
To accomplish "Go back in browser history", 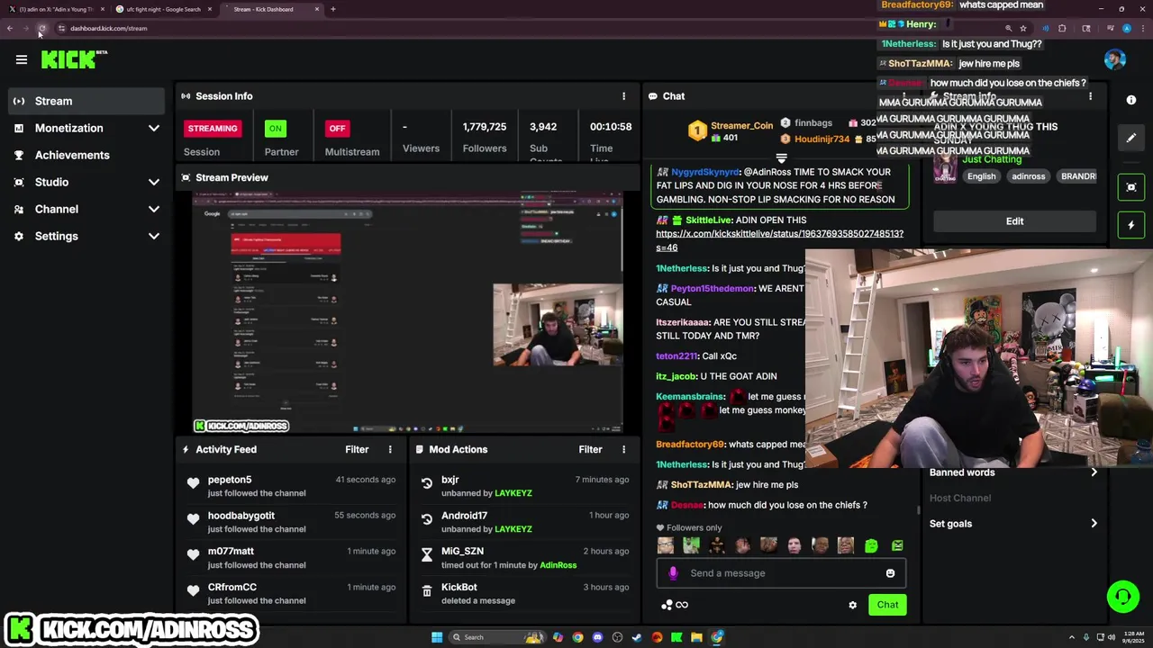I will [x=10, y=28].
